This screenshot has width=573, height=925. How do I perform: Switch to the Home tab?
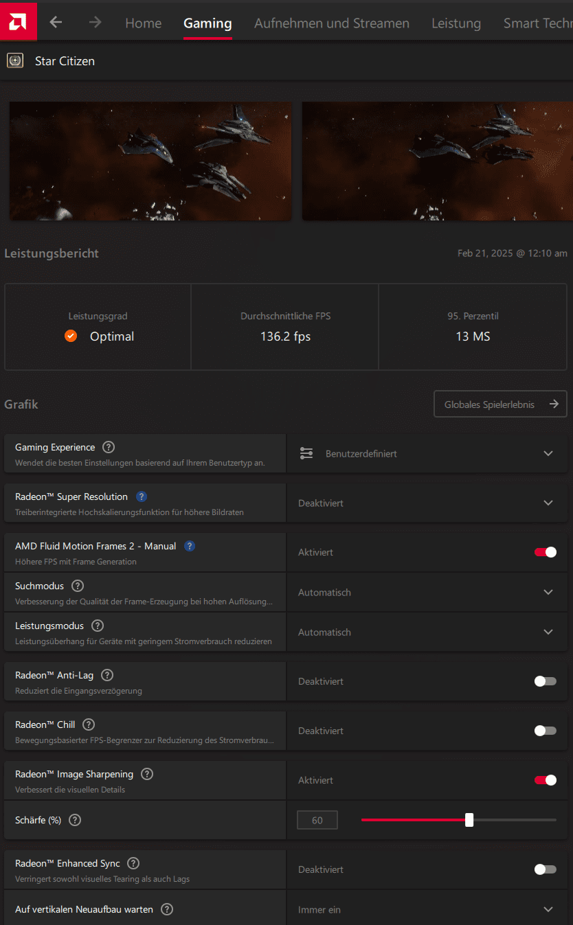pos(143,23)
